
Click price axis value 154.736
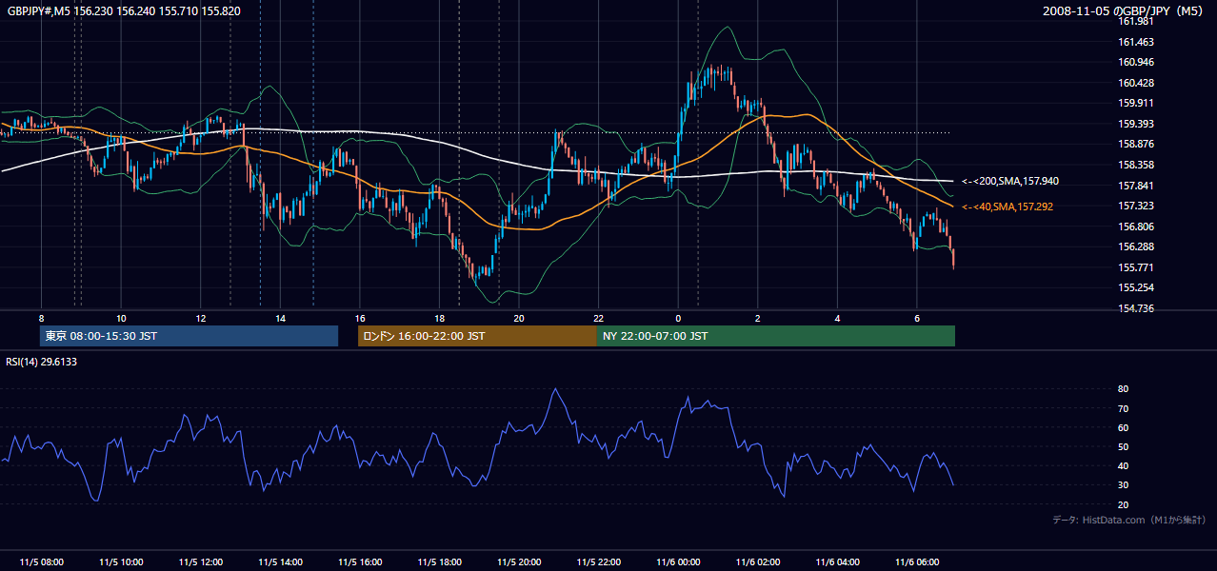pos(1136,308)
